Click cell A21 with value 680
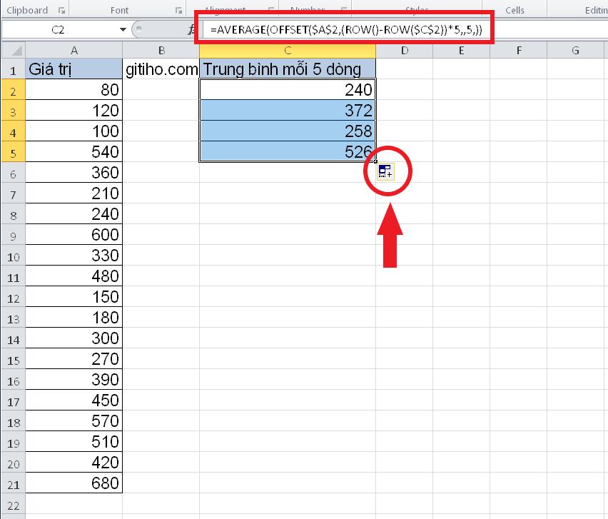The image size is (608, 519). click(74, 483)
